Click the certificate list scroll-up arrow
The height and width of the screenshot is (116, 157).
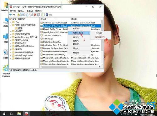coord(102,19)
